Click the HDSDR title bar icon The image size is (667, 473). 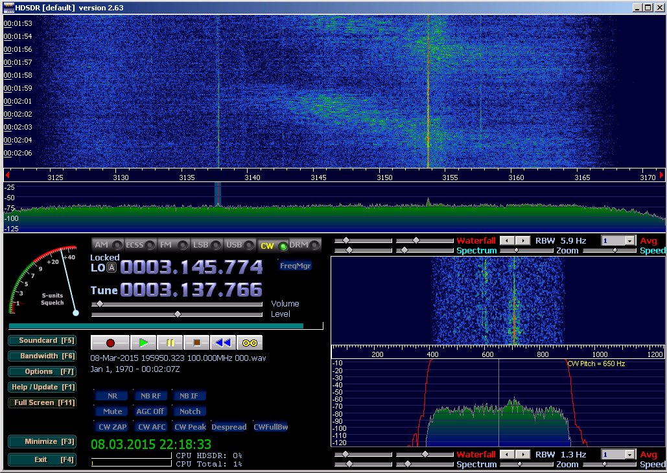[x=8, y=7]
